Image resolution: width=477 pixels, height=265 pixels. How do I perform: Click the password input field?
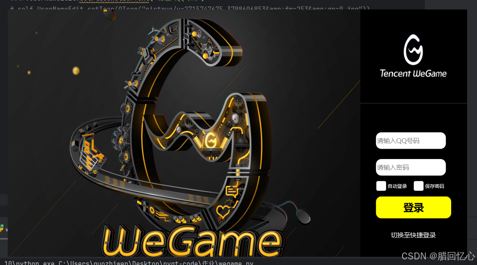411,167
